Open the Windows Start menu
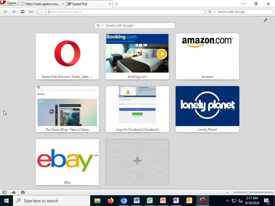 (6, 201)
